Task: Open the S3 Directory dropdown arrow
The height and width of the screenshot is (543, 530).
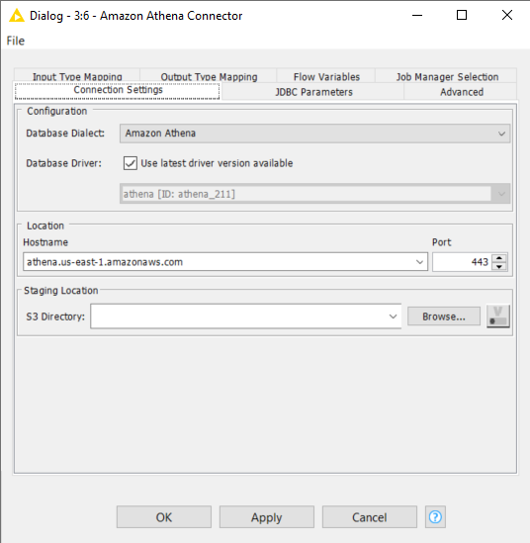Action: [393, 317]
